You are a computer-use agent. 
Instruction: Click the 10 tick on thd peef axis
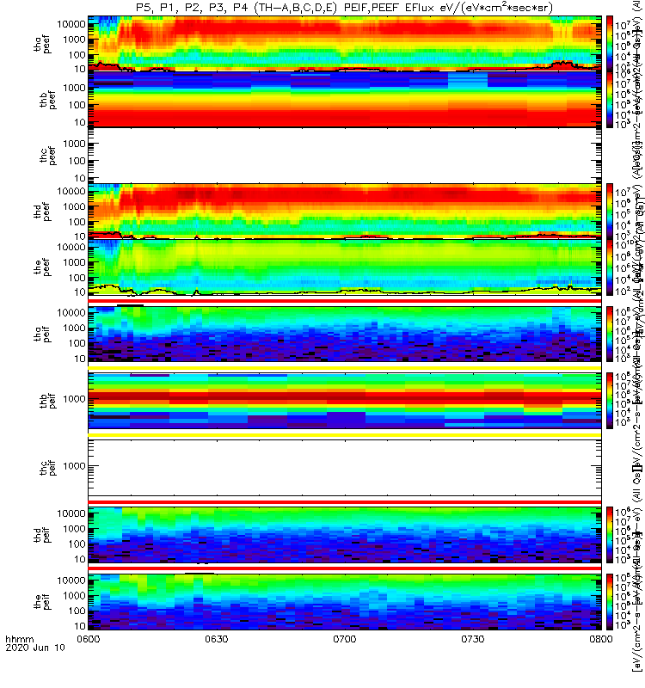[79, 236]
